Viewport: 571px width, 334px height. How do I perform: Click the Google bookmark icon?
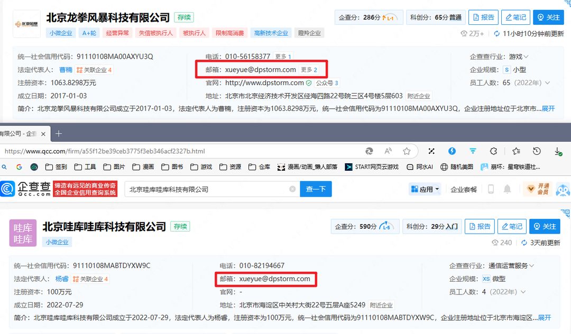point(20,166)
